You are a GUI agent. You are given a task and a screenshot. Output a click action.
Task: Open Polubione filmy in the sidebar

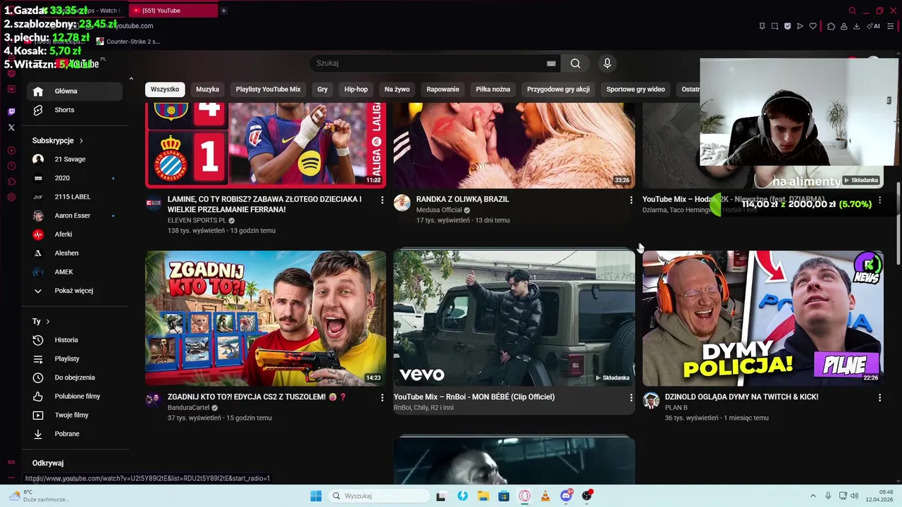click(75, 396)
